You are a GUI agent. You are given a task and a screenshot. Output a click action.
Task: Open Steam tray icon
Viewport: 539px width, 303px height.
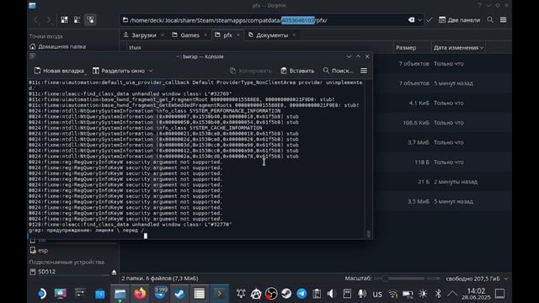tap(286, 294)
